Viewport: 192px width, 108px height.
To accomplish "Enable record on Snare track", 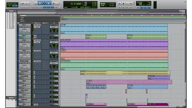I will tap(21, 42).
